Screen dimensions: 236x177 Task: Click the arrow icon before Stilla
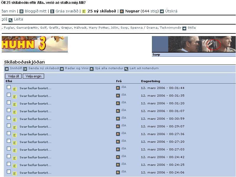tap(184, 28)
